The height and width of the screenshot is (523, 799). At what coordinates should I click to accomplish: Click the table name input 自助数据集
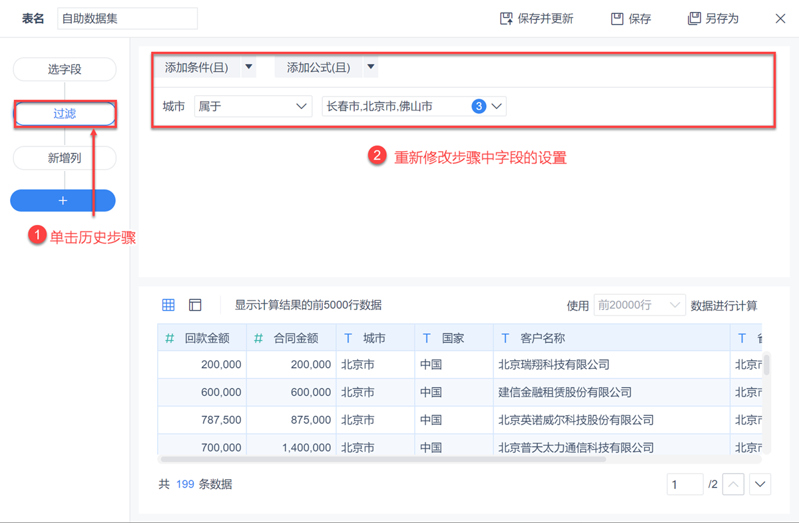(128, 19)
